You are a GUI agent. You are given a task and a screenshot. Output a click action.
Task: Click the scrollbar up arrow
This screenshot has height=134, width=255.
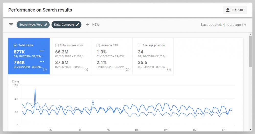(x=250, y=35)
